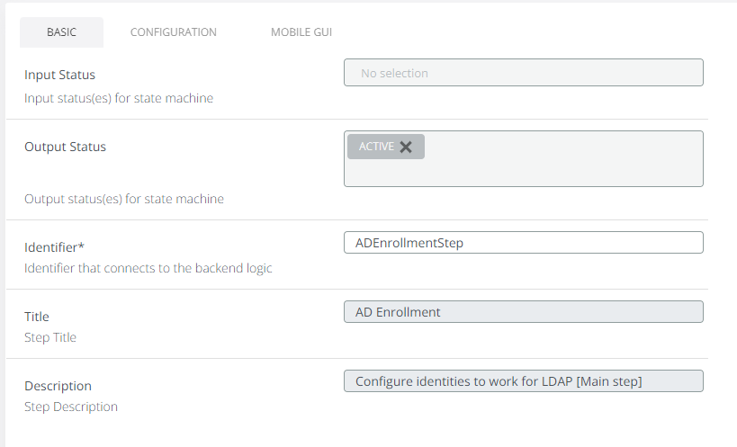Click the ACTIVE tag text in Output Status
The width and height of the screenshot is (737, 447).
pos(376,147)
